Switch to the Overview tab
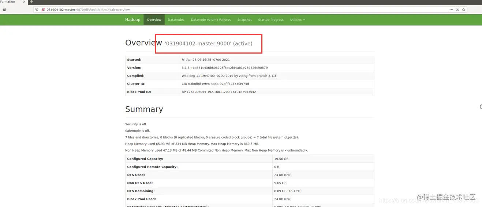The width and height of the screenshot is (482, 207). point(154,20)
